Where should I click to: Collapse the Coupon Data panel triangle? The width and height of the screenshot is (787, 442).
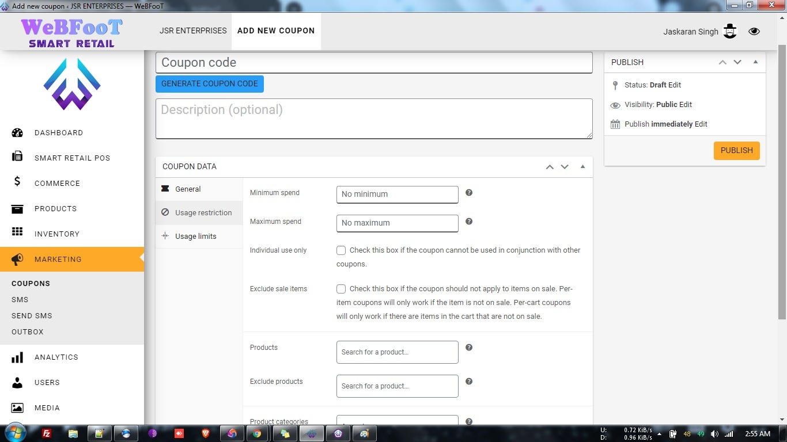click(x=582, y=166)
